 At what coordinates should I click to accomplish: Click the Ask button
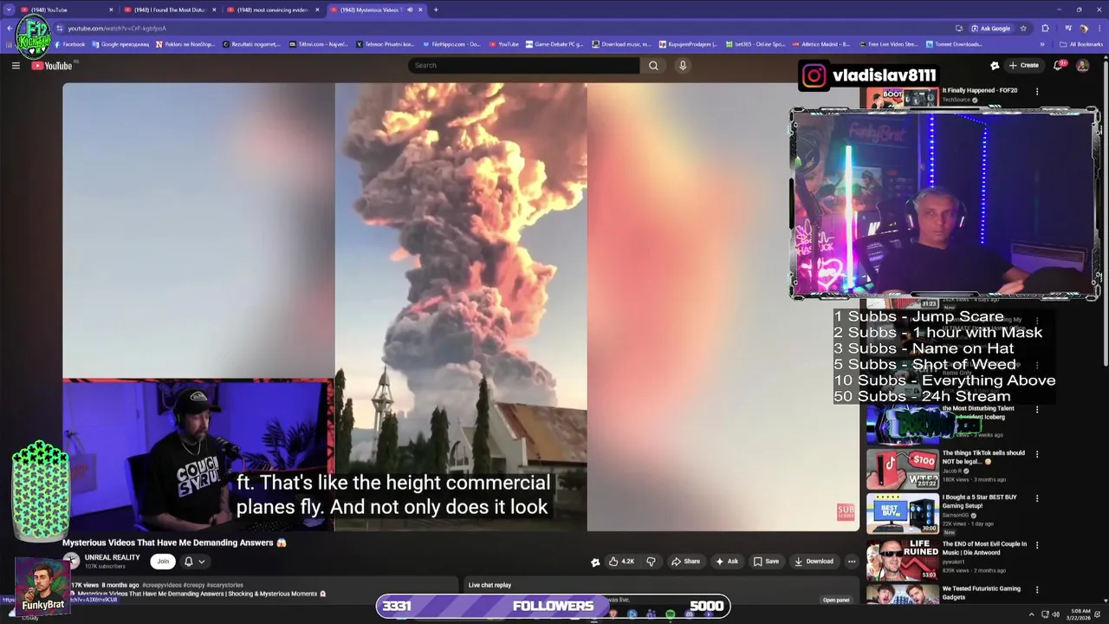727,561
